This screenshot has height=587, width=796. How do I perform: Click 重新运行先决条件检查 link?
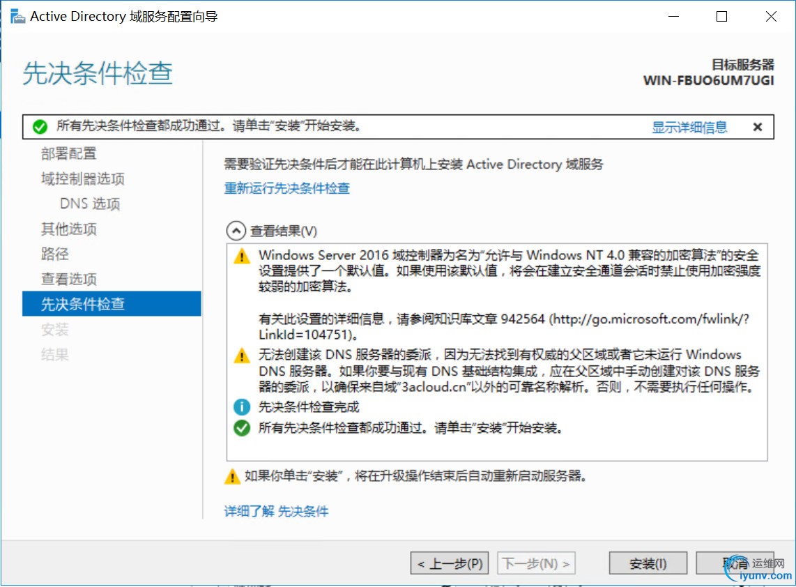286,188
